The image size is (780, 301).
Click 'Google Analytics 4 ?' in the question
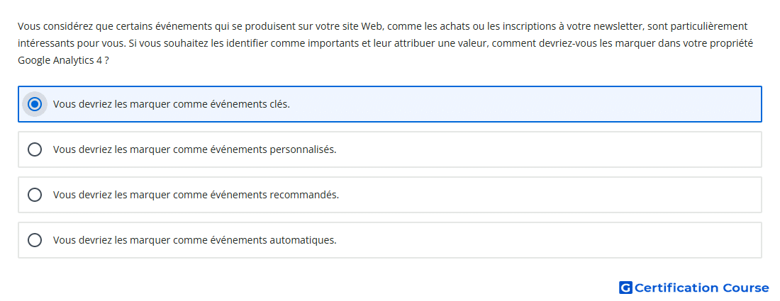tap(63, 61)
